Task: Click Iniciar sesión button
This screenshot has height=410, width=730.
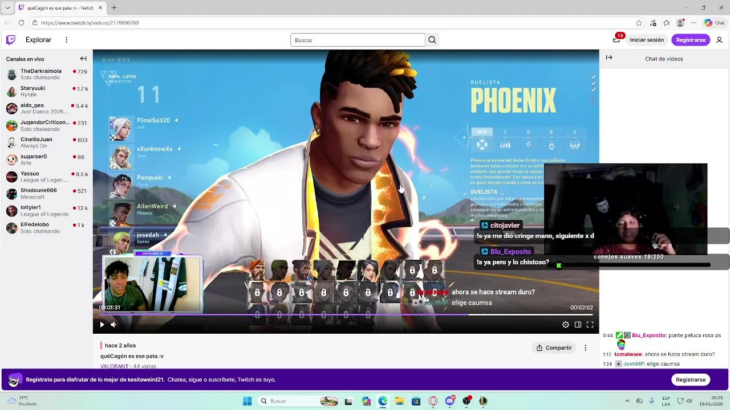Action: 647,40
